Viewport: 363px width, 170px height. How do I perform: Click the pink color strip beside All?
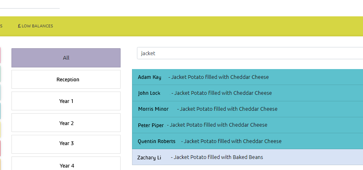point(0,56)
